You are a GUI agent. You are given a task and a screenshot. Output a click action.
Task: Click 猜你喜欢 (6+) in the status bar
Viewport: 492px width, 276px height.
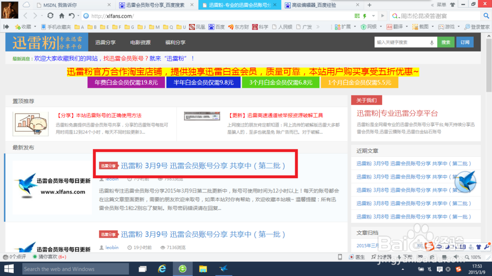50,257
